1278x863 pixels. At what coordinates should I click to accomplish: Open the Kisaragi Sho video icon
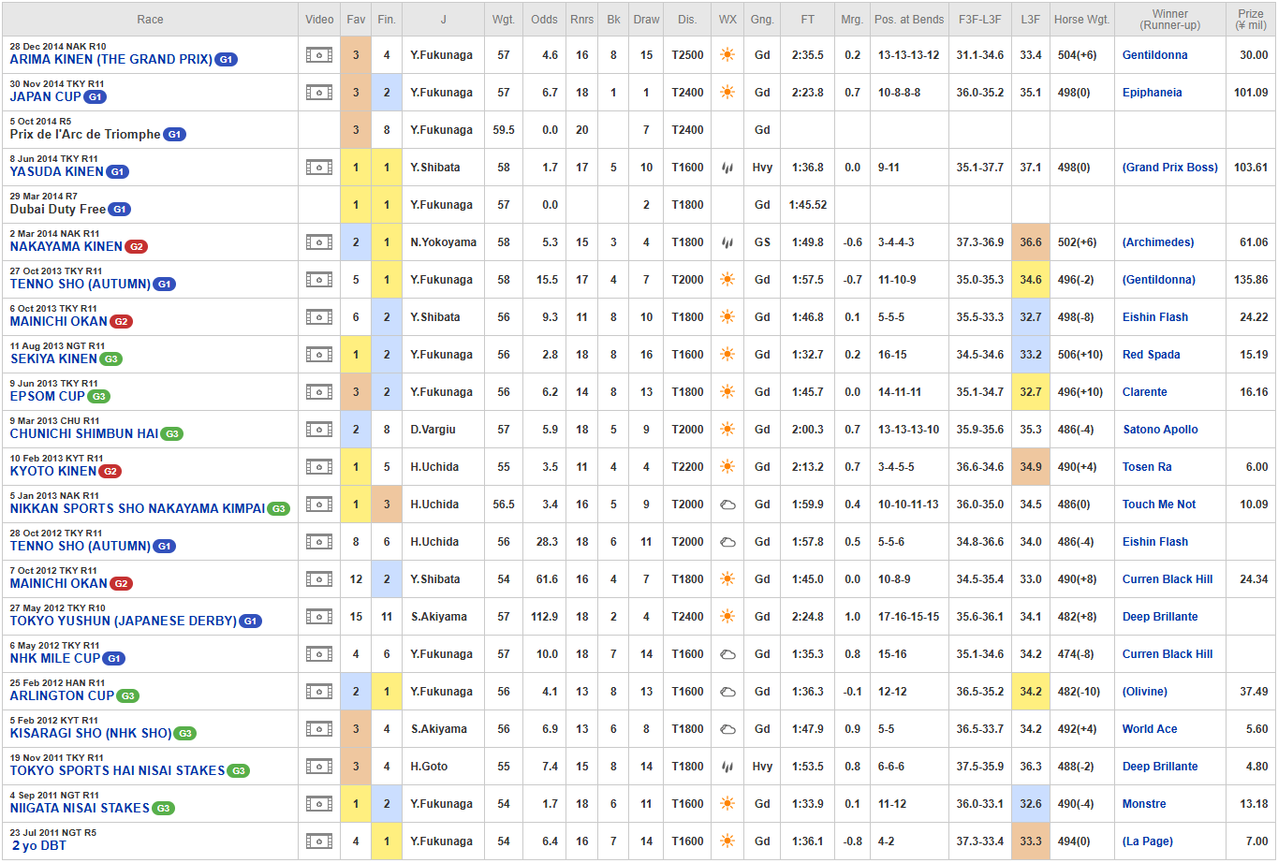click(x=319, y=729)
